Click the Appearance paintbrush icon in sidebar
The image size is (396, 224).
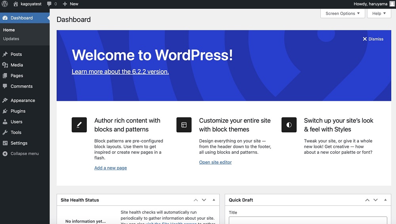click(x=5, y=101)
